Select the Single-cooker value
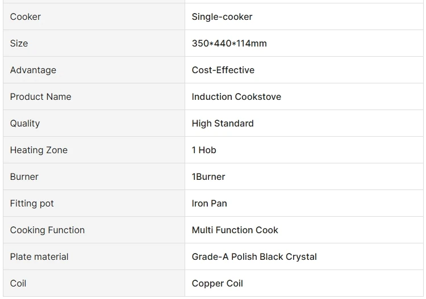 point(222,17)
